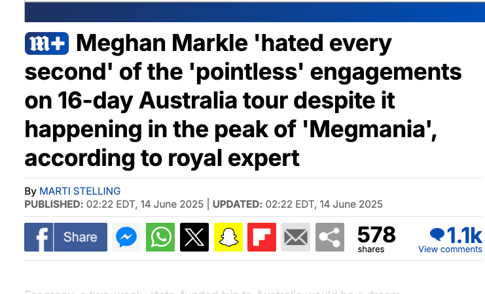Open author Marti Stelling's profile link
The image size is (485, 294).
pyautogui.click(x=80, y=191)
